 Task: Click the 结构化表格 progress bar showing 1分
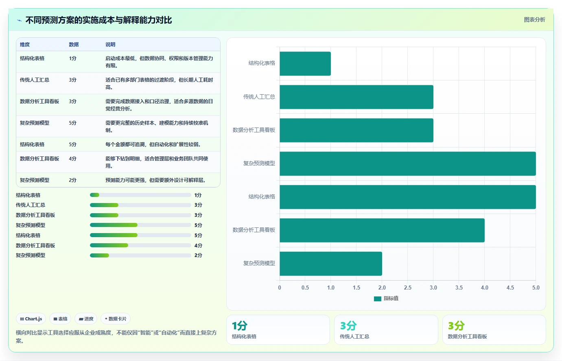140,195
